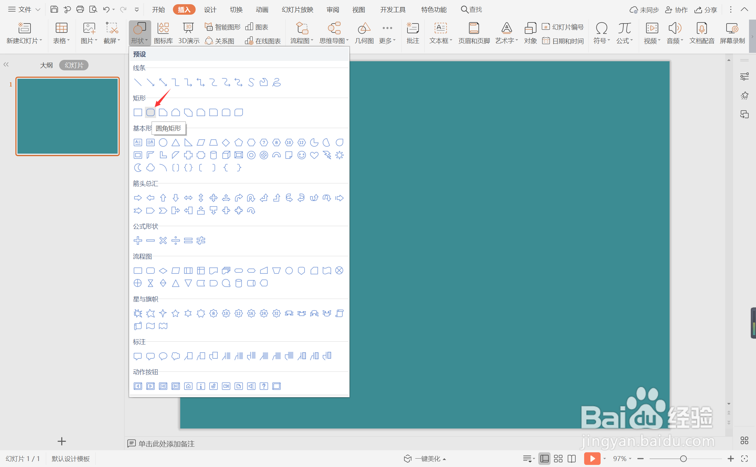
Task: Click the print icon
Action: point(80,9)
